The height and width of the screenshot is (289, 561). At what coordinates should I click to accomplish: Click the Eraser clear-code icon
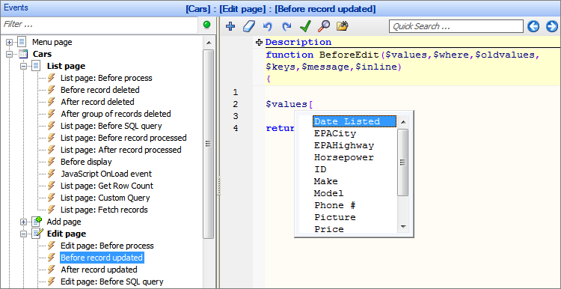pyautogui.click(x=249, y=26)
